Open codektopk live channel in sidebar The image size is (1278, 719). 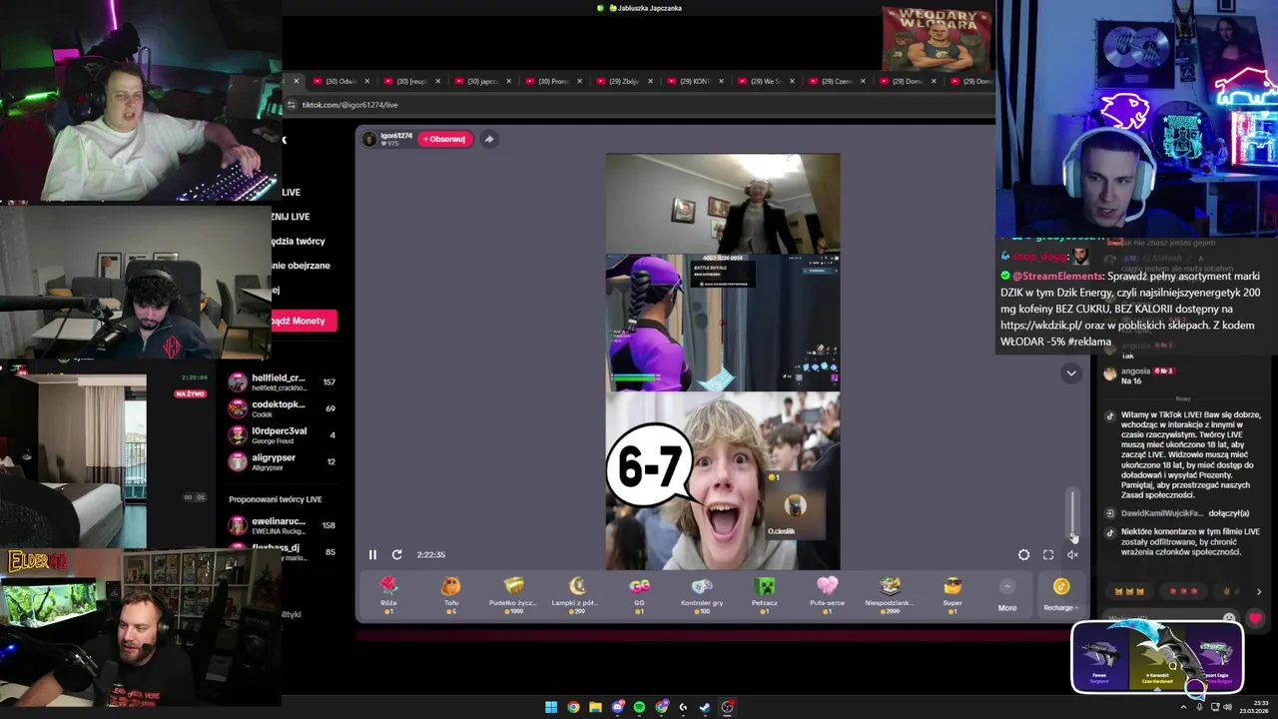pyautogui.click(x=284, y=408)
